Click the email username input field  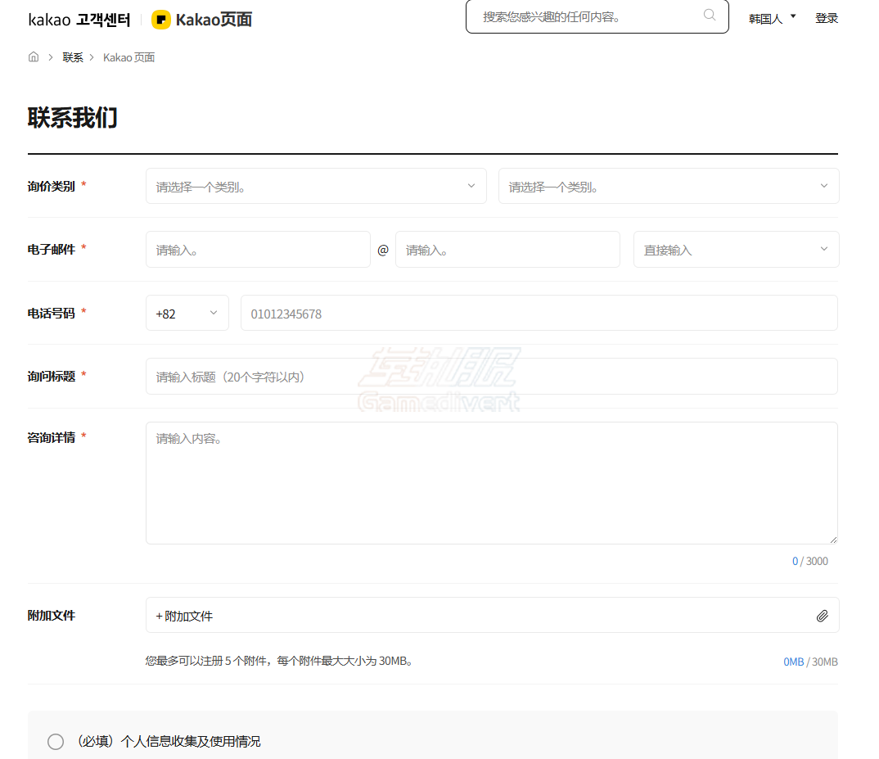[258, 250]
